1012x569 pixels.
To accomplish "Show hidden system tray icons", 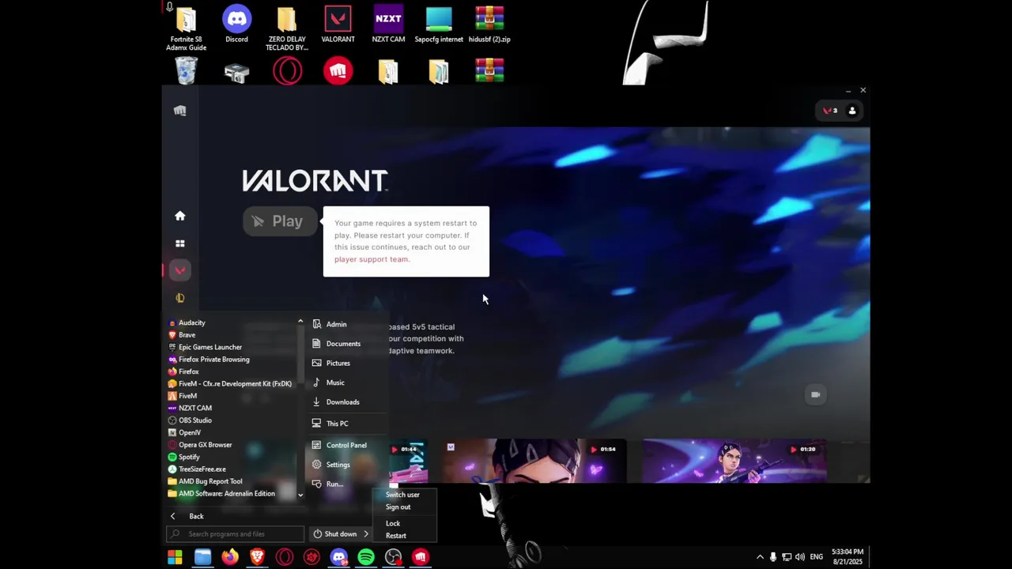I will coord(760,557).
